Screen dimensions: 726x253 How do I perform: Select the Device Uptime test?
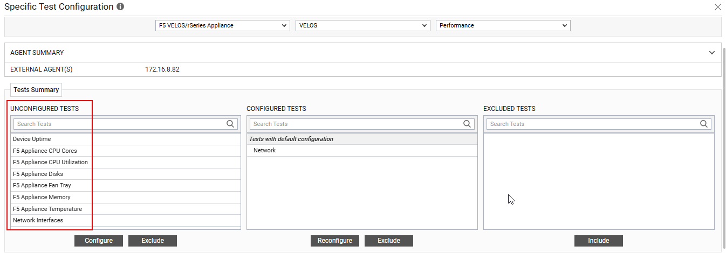point(32,139)
